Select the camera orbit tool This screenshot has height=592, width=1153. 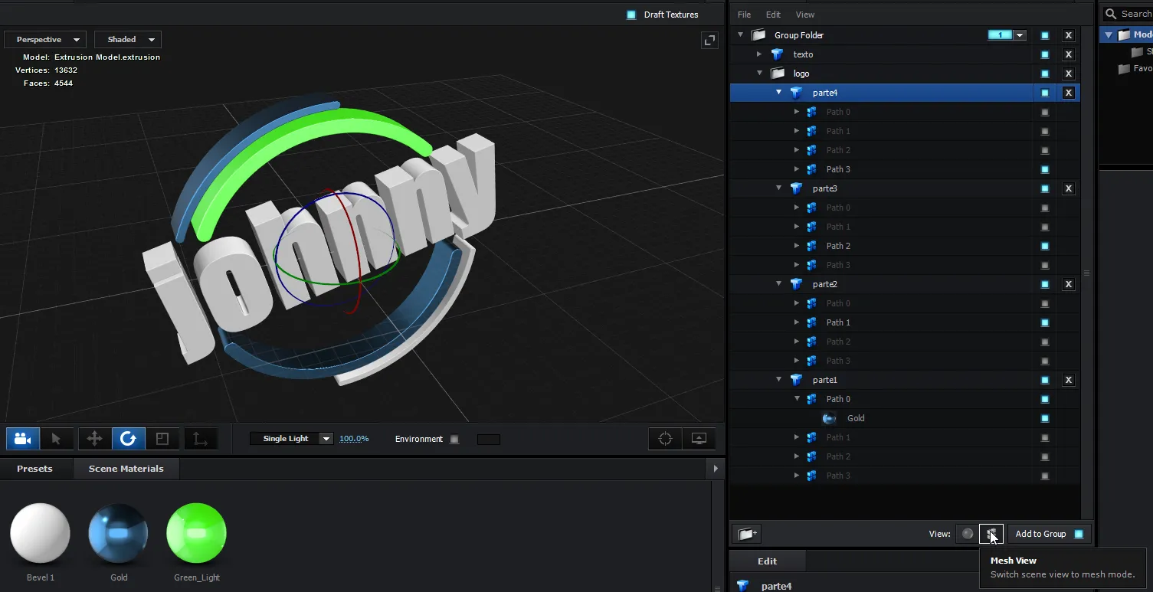(x=23, y=439)
